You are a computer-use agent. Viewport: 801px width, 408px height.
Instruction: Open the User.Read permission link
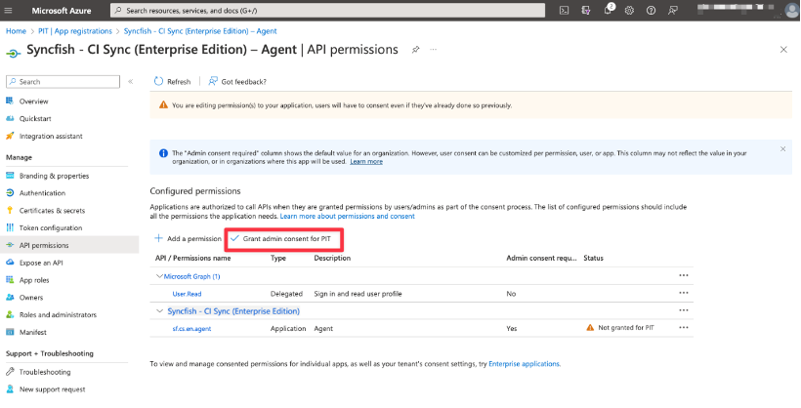click(x=187, y=294)
